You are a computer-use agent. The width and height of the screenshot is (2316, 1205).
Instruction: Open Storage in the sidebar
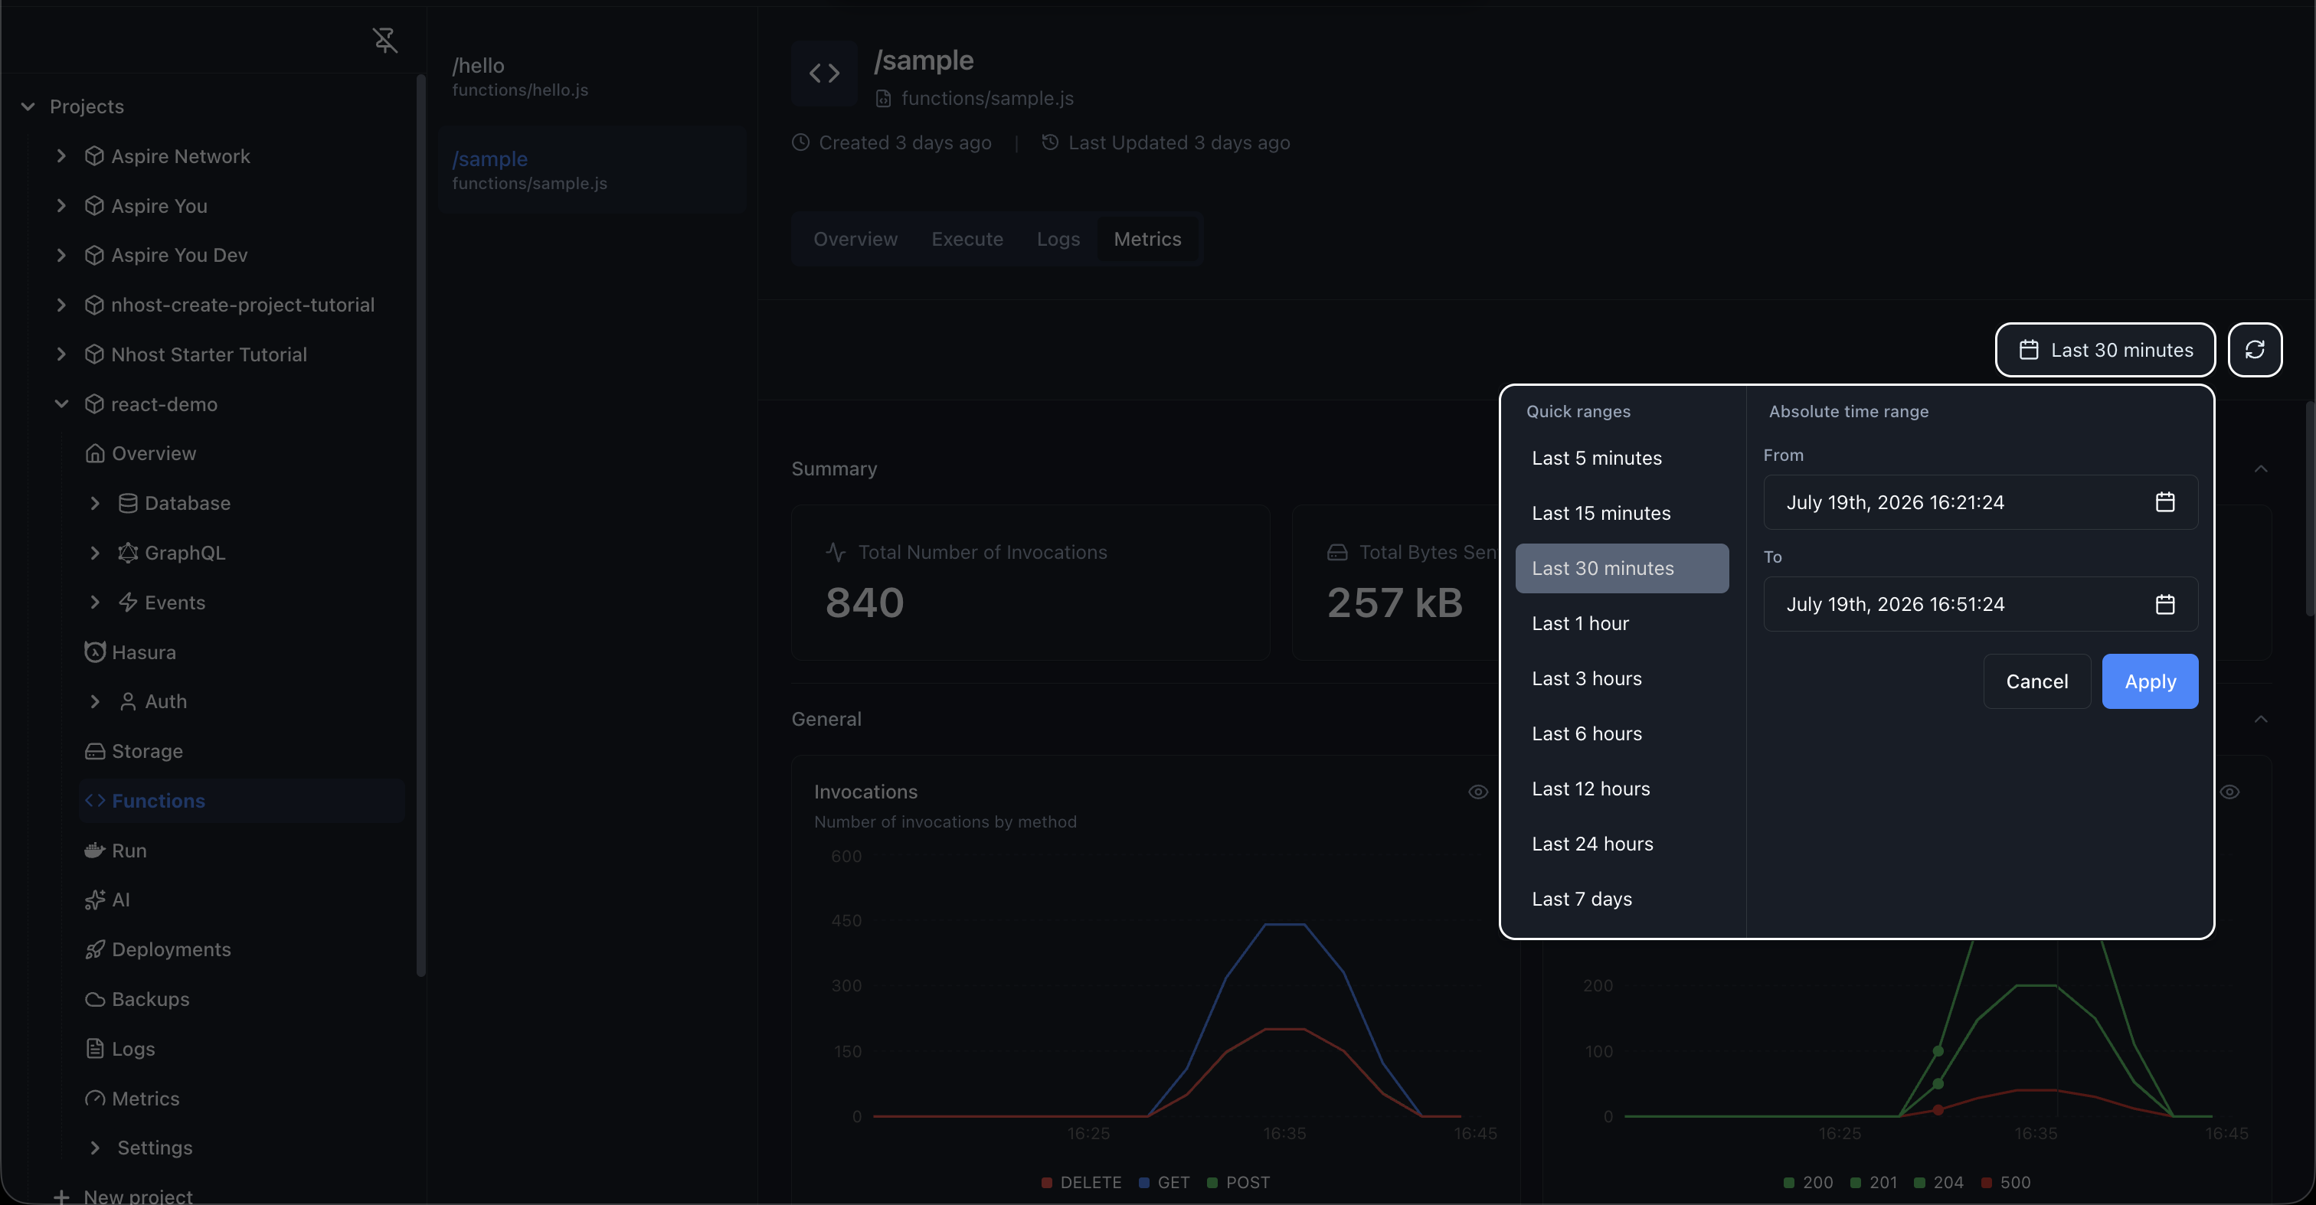[134, 750]
